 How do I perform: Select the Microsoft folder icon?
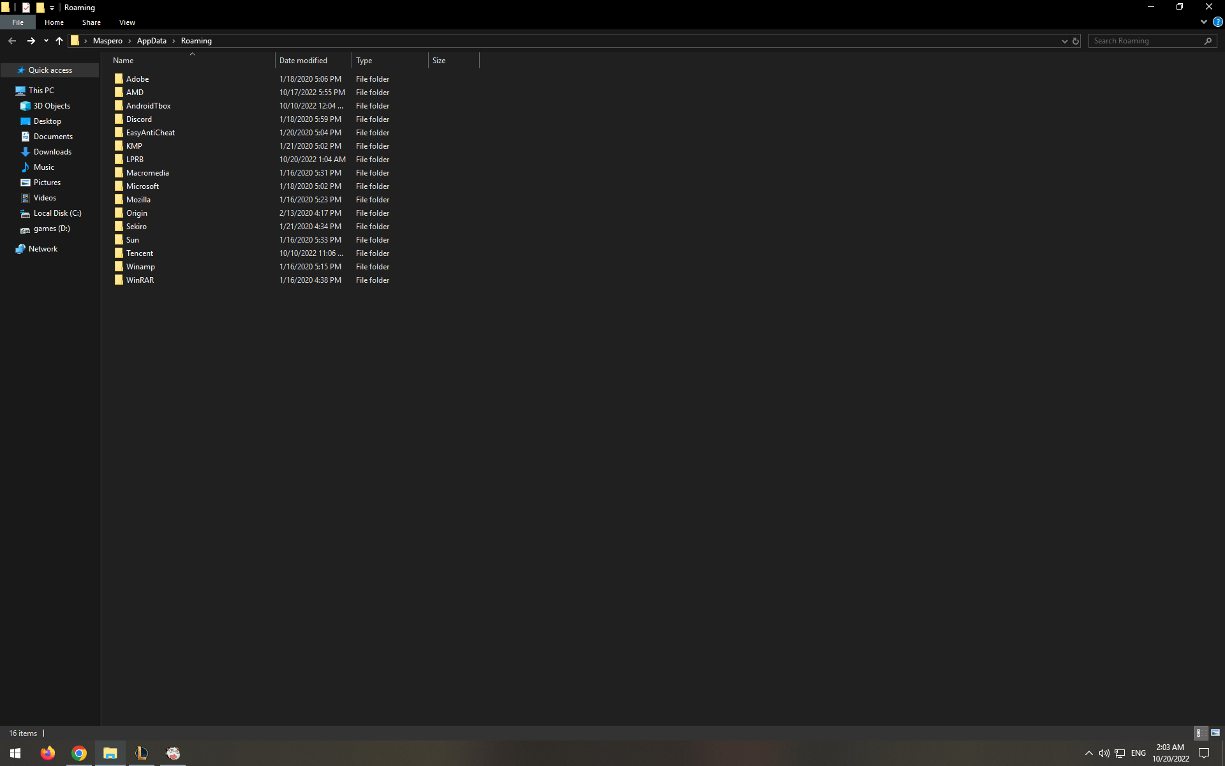point(119,186)
